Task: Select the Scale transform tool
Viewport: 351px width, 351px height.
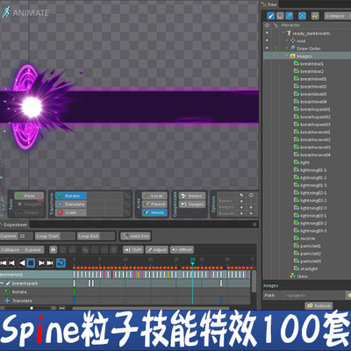Action: [x=71, y=212]
